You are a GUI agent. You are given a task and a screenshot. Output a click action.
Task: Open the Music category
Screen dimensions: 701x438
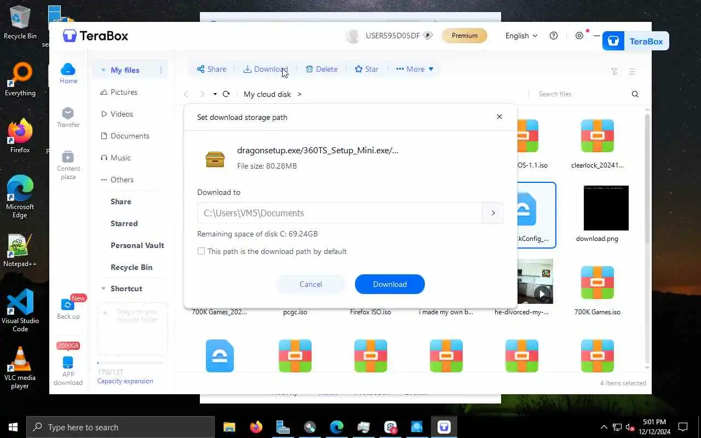(x=116, y=158)
